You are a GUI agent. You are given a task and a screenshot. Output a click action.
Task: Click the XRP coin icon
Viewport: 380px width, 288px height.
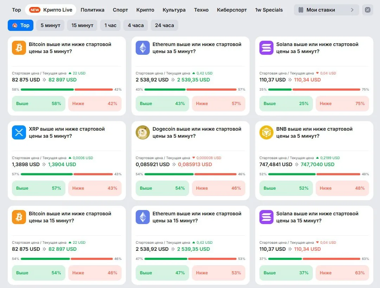19,132
